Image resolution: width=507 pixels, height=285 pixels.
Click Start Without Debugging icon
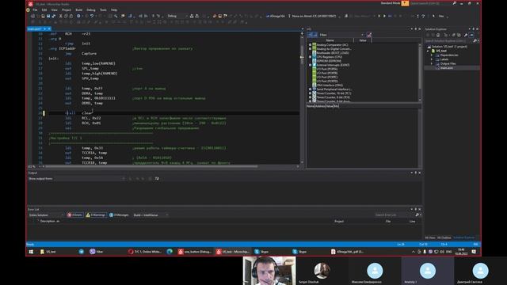click(384, 16)
